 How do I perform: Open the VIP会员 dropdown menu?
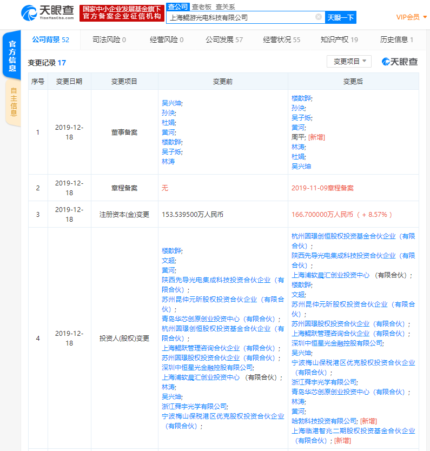(x=412, y=17)
